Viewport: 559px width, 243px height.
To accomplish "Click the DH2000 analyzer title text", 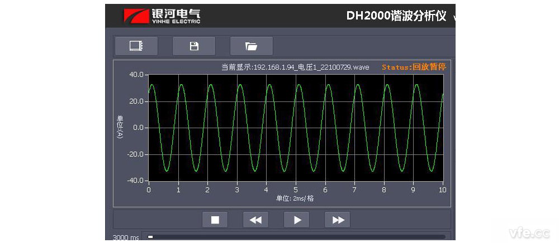I will [396, 16].
